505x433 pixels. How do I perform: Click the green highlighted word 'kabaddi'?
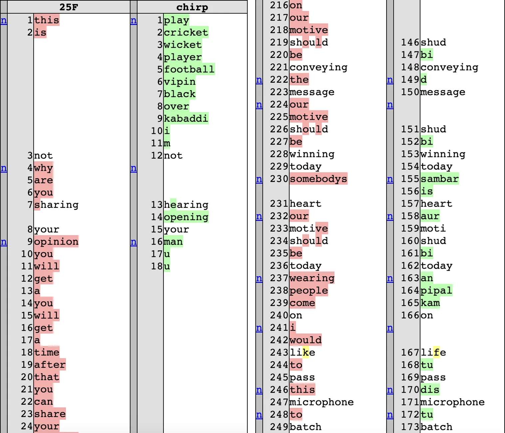pyautogui.click(x=186, y=118)
